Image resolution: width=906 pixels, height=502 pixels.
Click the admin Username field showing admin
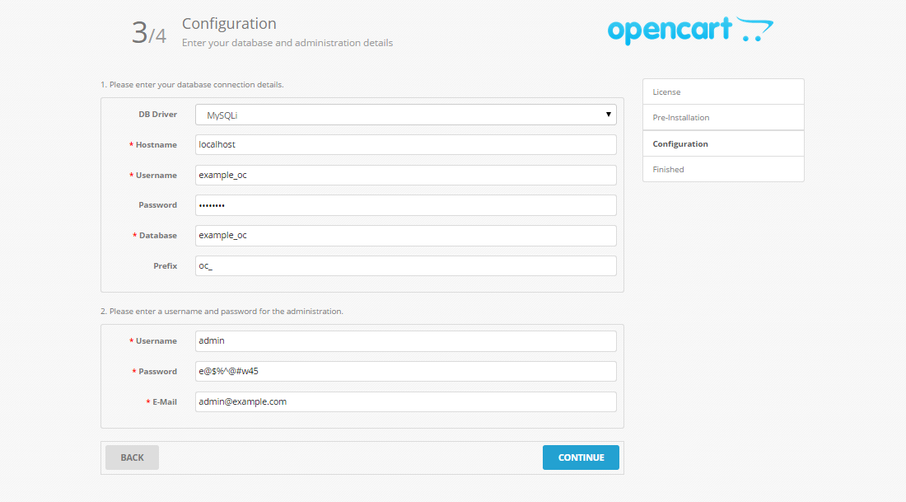[x=405, y=340]
